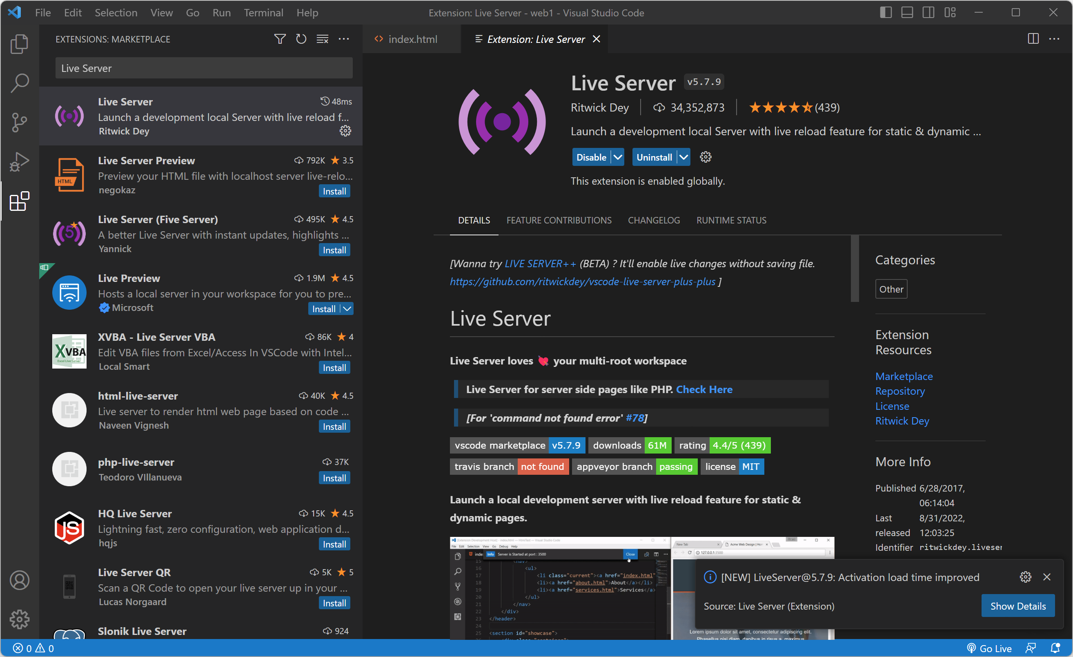Screen dimensions: 1073x657
Task: Toggle Primary Side Bar layout button
Action: point(885,13)
